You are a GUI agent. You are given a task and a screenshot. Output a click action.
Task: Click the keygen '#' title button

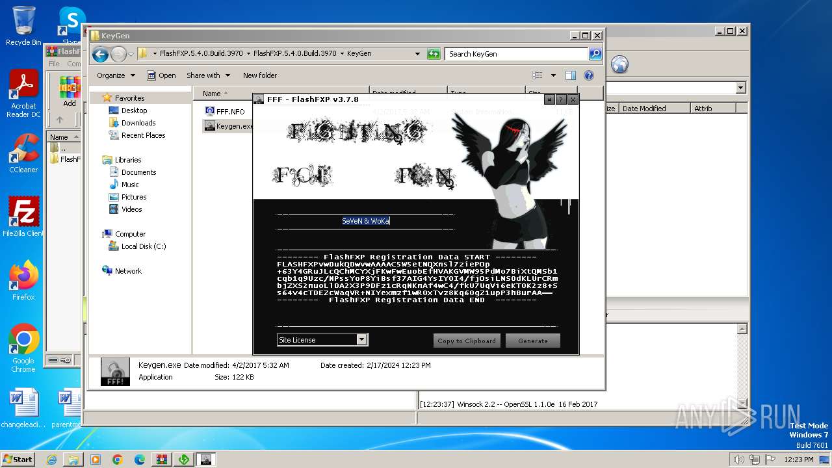[x=549, y=99]
